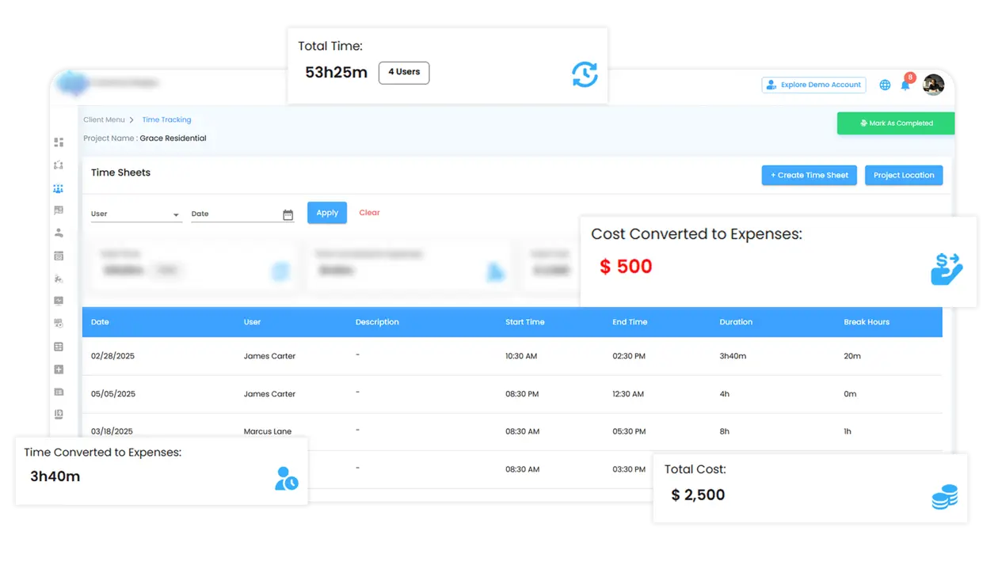
Task: Click Clear to reset the filters
Action: 369,213
